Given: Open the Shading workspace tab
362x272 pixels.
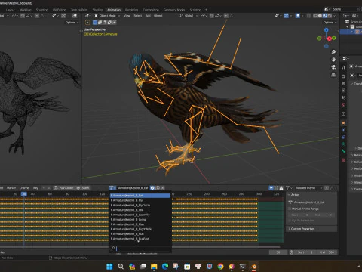Looking at the screenshot, I should (97, 10).
